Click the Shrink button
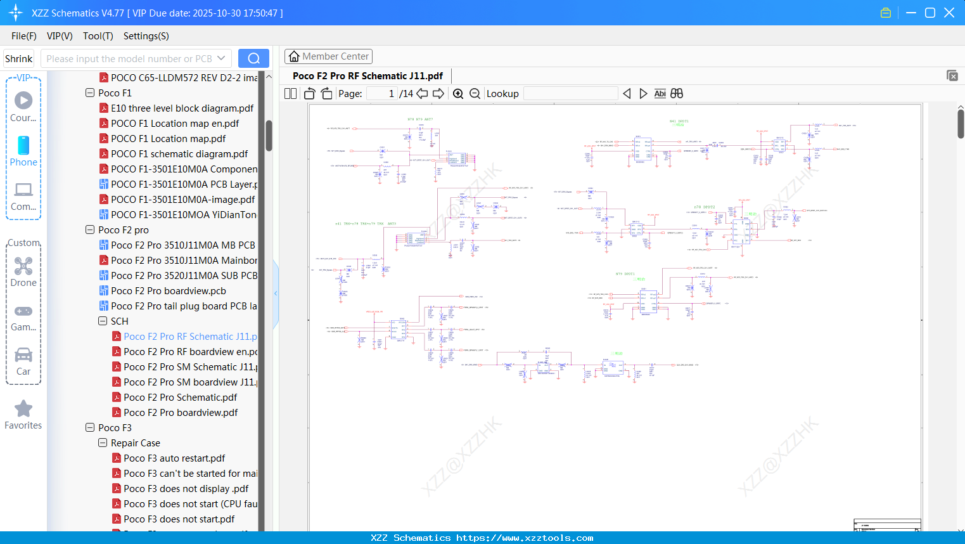 [x=19, y=58]
